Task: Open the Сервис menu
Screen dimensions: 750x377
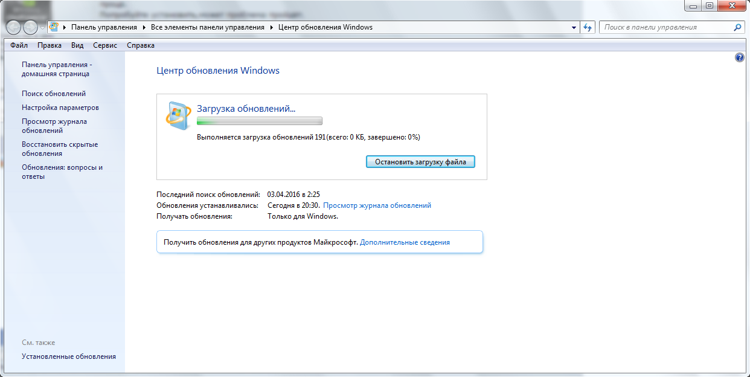Action: click(105, 45)
